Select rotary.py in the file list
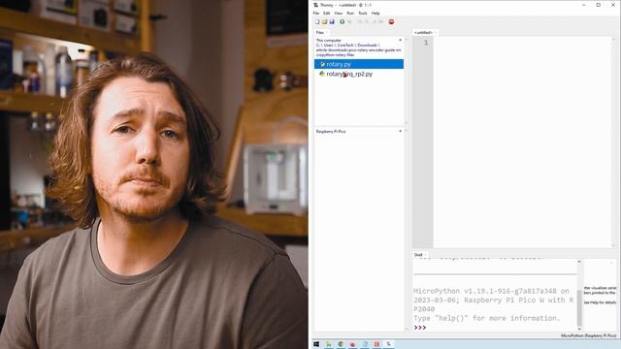The image size is (621, 349). coord(359,64)
